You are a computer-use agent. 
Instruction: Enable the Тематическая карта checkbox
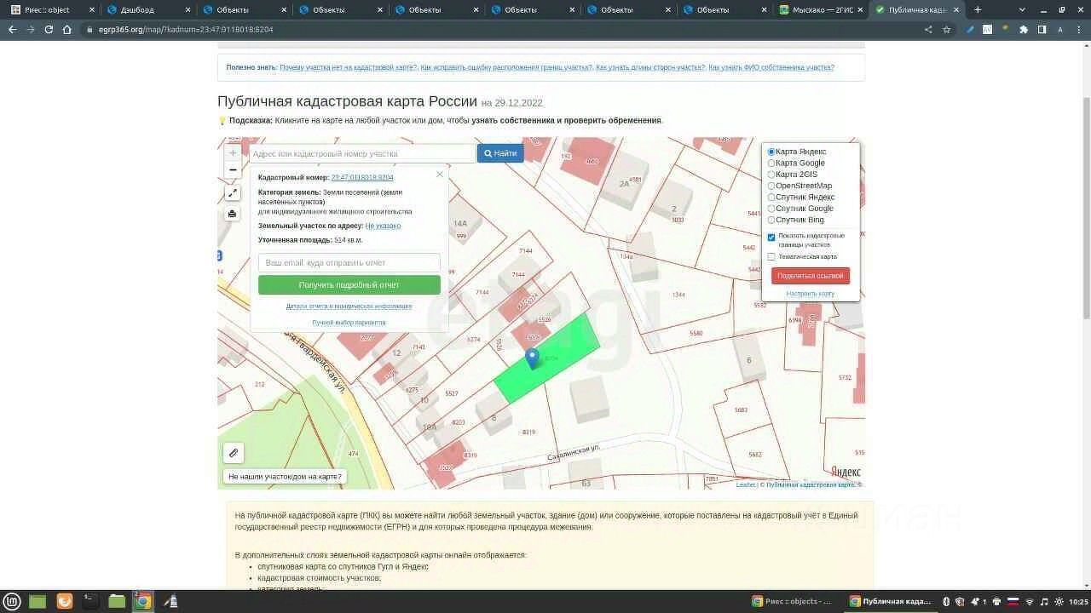771,256
